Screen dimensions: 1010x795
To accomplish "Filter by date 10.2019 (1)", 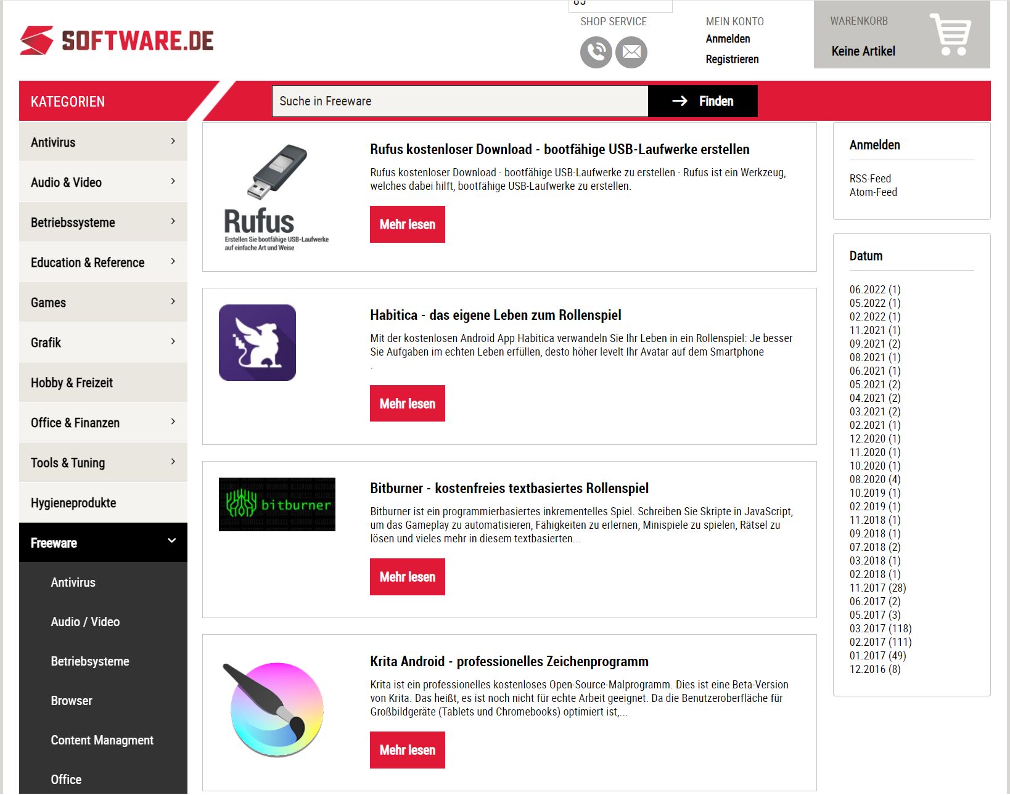I will (875, 493).
